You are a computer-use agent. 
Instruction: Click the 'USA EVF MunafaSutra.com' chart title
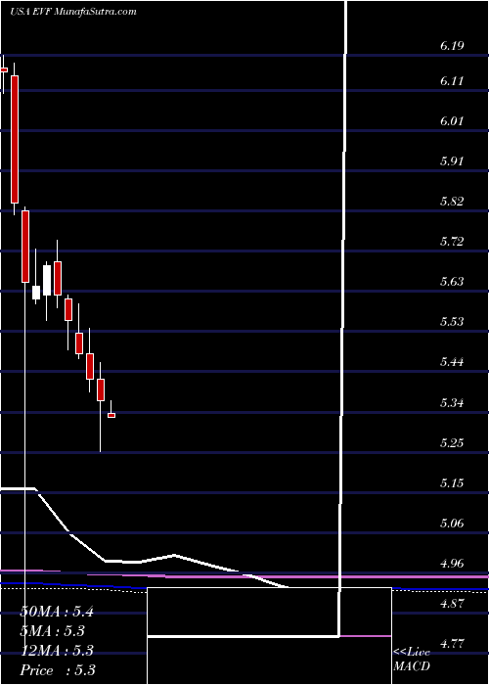click(73, 11)
